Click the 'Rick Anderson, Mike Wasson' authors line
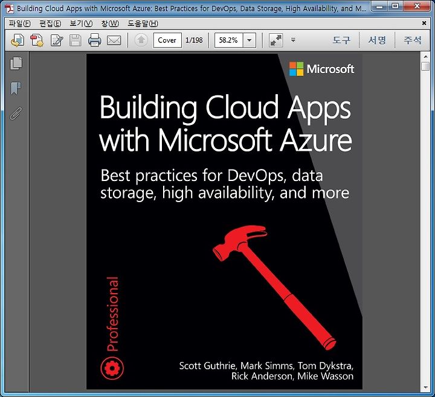Screen dimensions: 435x397 (x=292, y=376)
